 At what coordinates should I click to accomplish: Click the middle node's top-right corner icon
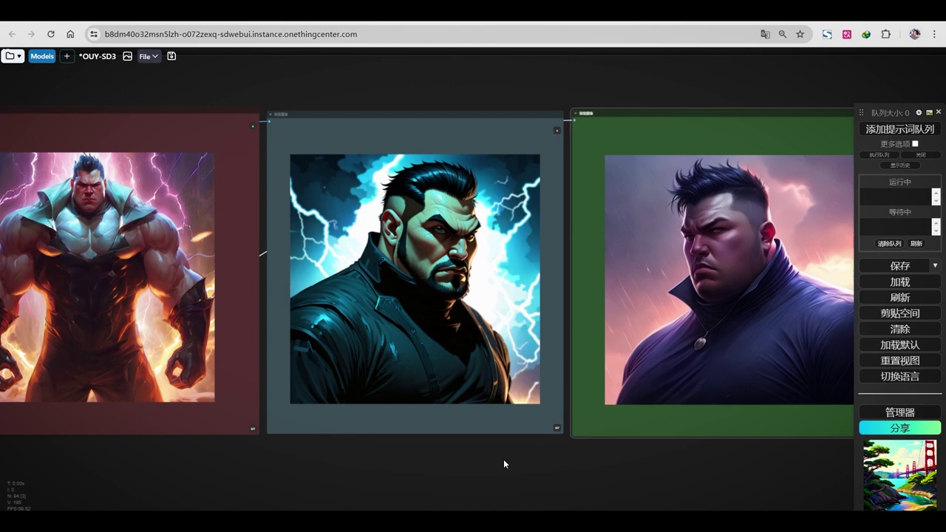pos(557,130)
